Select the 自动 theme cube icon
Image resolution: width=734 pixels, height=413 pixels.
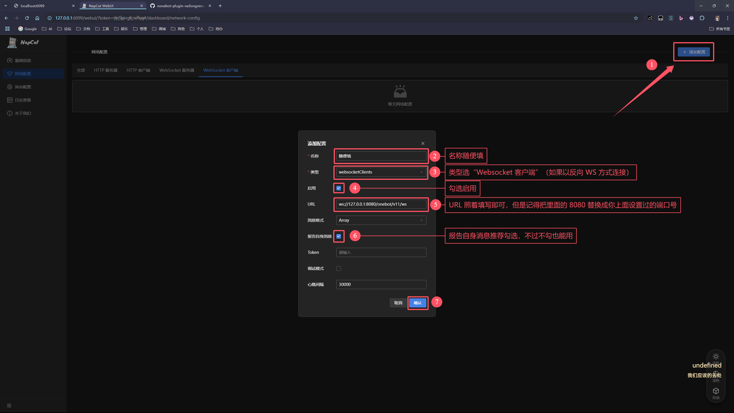point(716,391)
